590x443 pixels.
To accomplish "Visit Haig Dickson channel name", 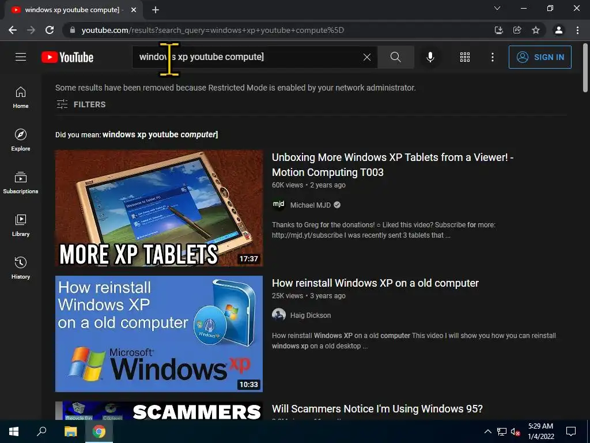I will tap(311, 316).
